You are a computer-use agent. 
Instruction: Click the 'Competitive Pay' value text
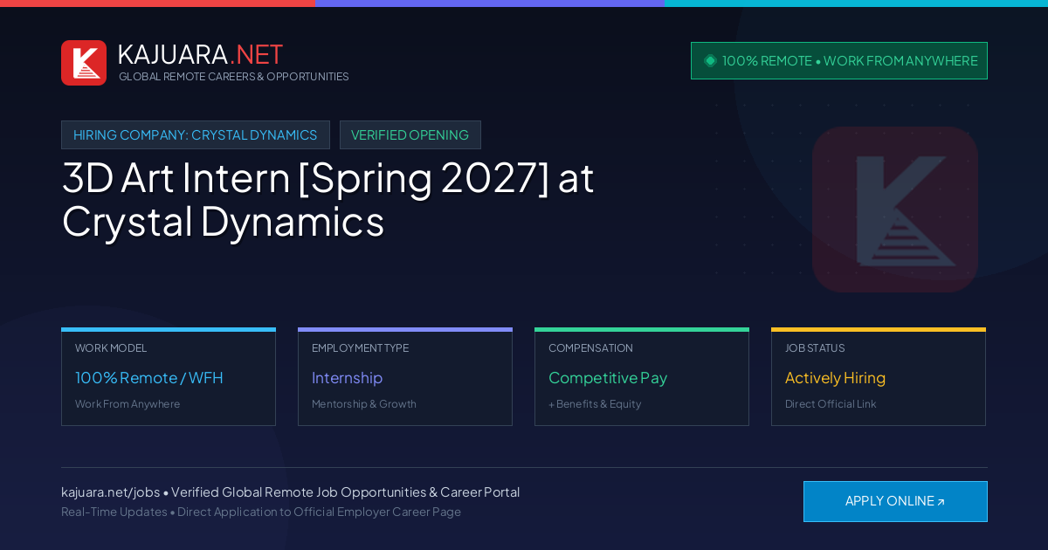tap(608, 378)
